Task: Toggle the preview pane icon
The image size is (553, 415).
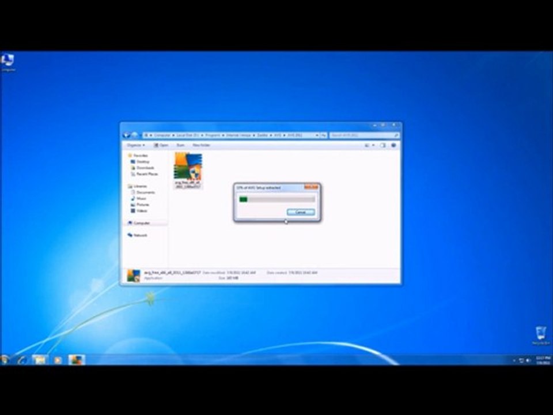Action: pos(382,145)
